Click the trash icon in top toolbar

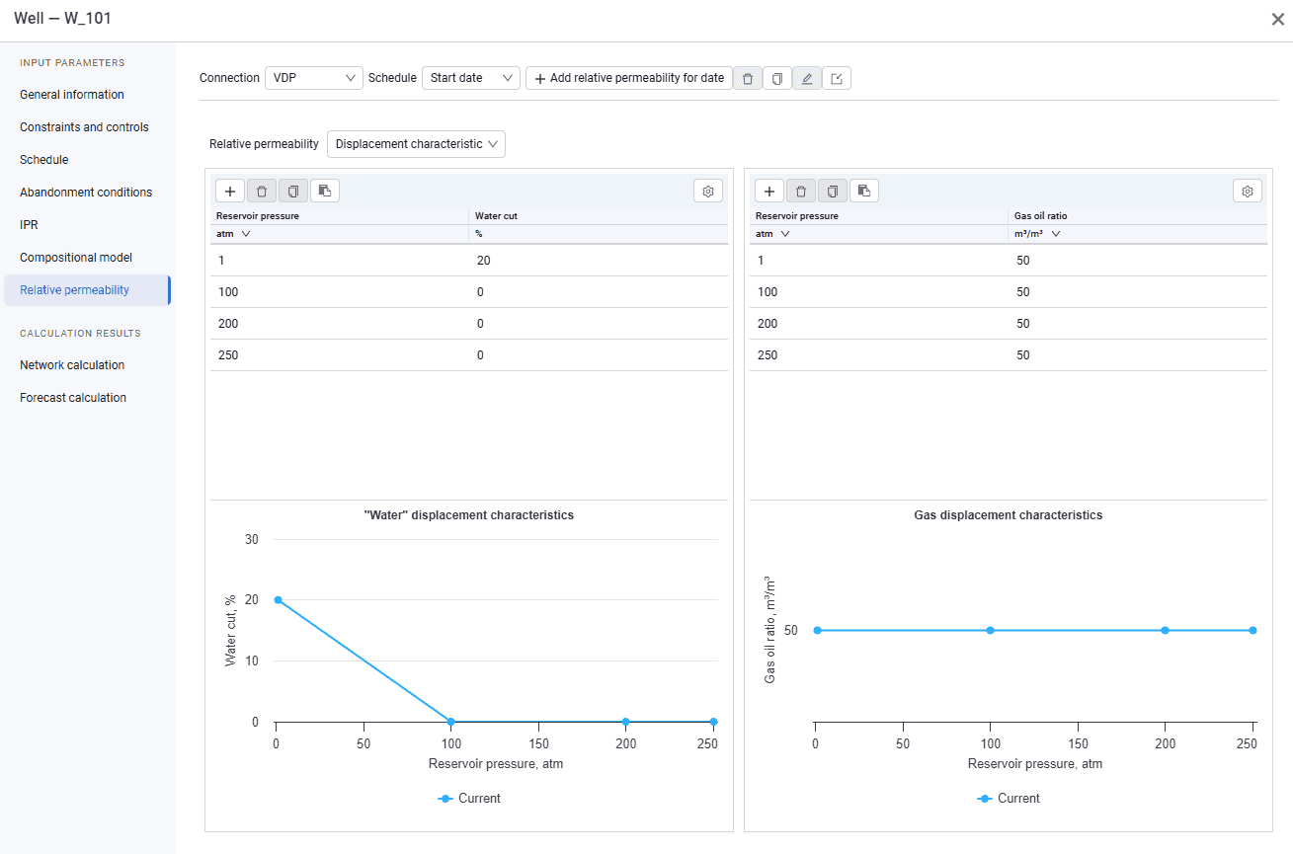748,78
